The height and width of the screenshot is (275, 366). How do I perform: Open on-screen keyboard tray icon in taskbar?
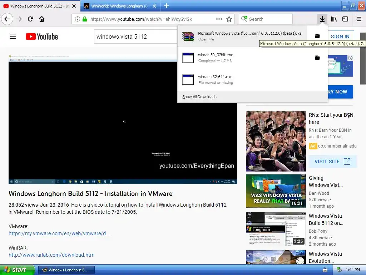pos(325,270)
